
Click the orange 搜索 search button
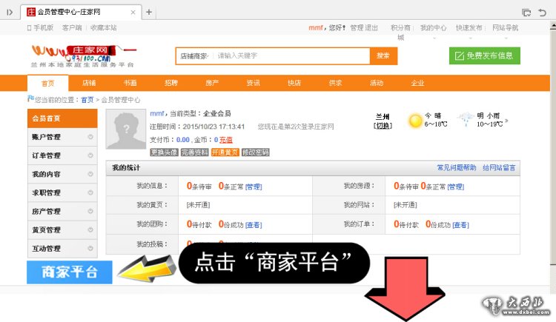(383, 56)
